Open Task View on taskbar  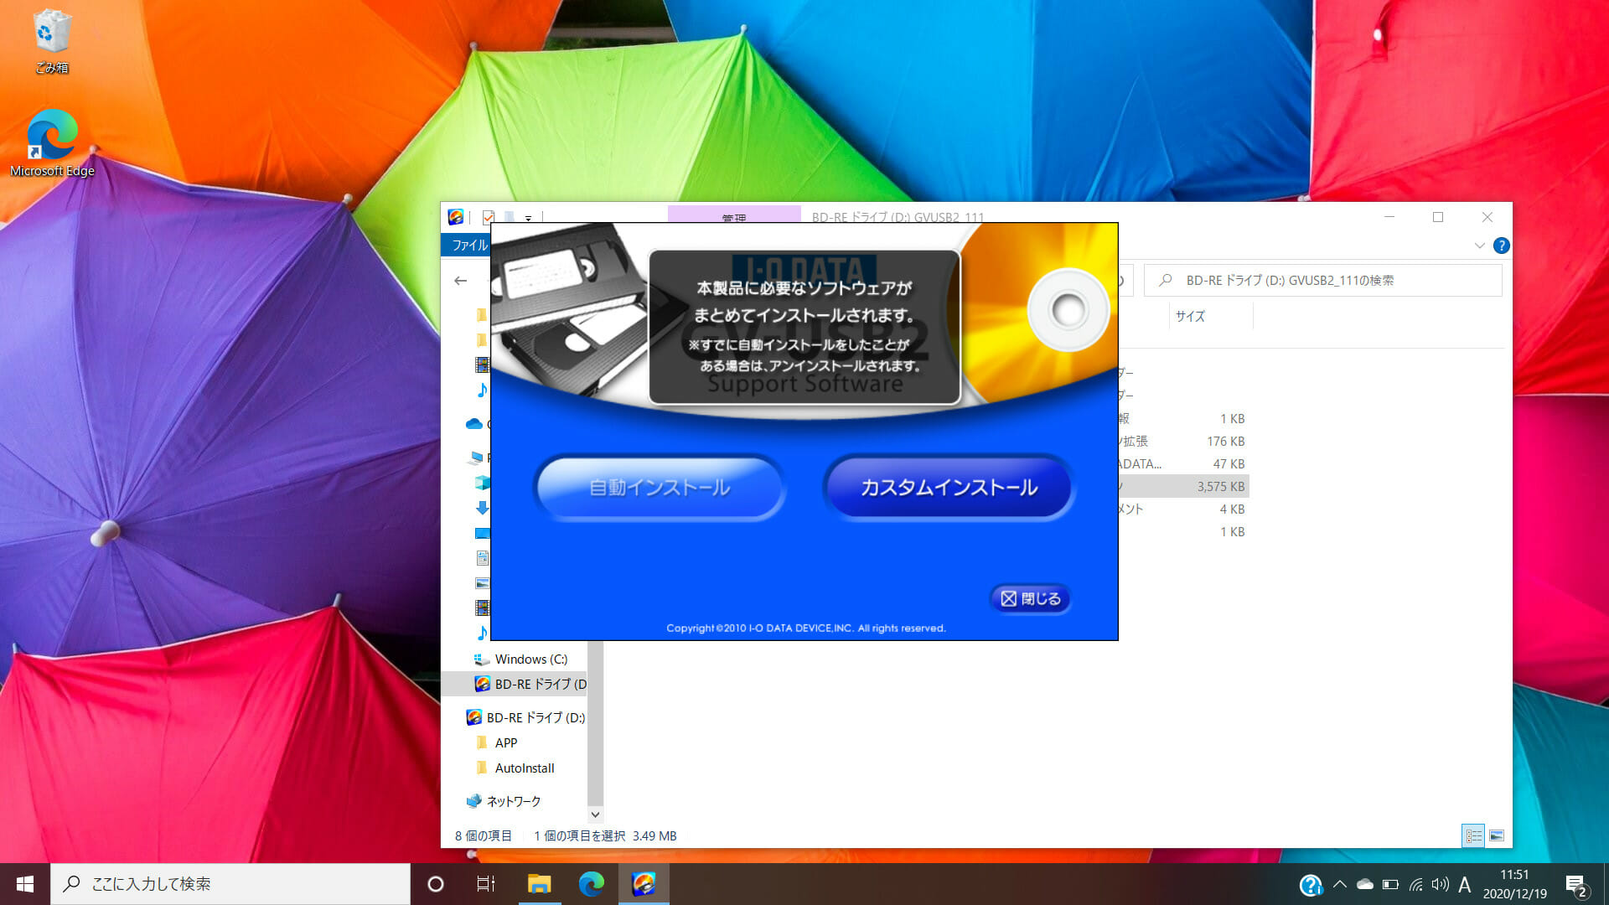pos(486,884)
